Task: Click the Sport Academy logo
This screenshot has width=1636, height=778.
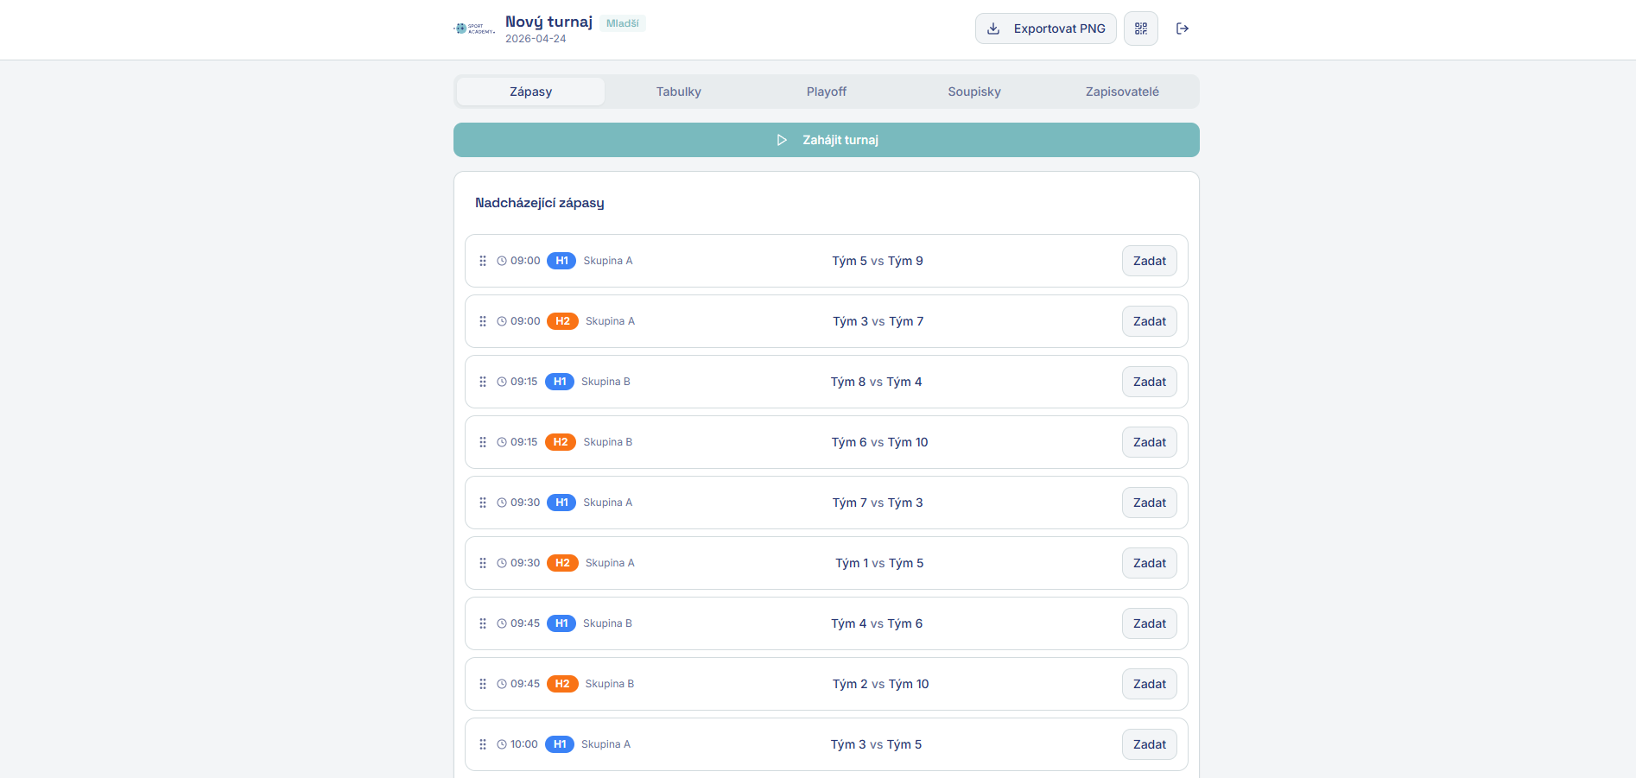Action: tap(474, 28)
